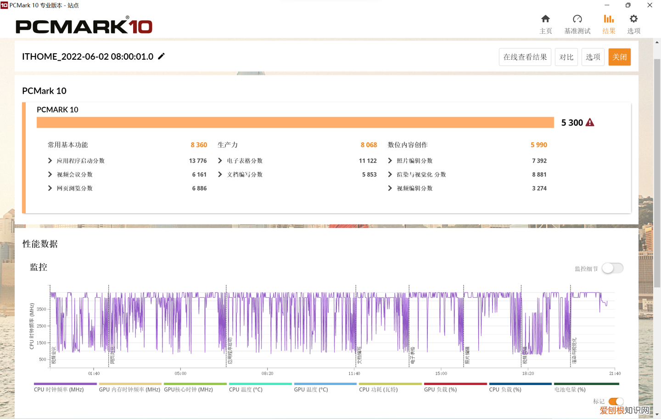
Task: Select the Results bar chart icon
Action: click(x=609, y=19)
